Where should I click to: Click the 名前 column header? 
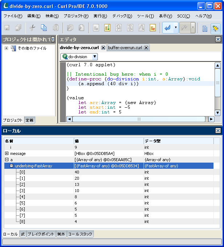tap(39, 141)
